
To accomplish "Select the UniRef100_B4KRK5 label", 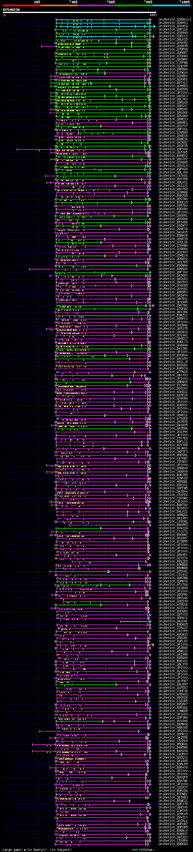I will (x=173, y=525).
